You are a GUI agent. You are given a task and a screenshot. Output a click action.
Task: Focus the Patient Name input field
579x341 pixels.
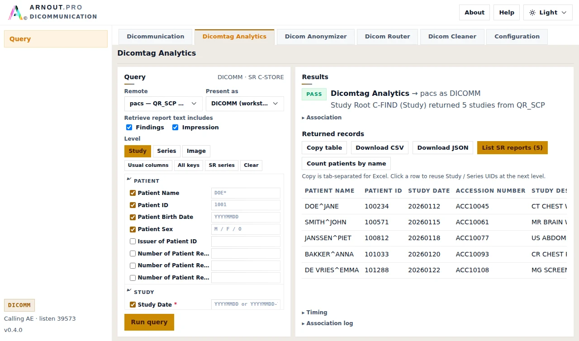(x=246, y=193)
